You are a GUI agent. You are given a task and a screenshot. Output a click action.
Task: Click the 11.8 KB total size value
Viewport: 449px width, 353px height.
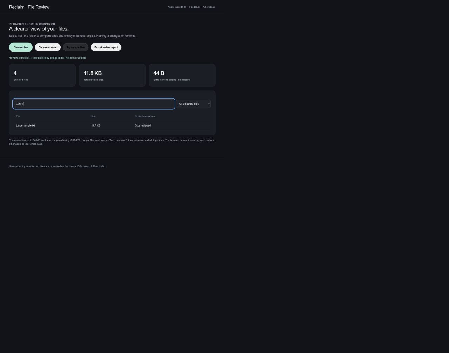pyautogui.click(x=93, y=73)
